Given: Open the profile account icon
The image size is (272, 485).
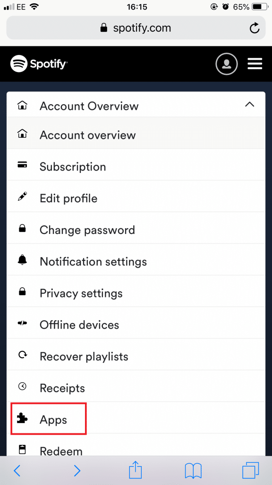Looking at the screenshot, I should [227, 63].
